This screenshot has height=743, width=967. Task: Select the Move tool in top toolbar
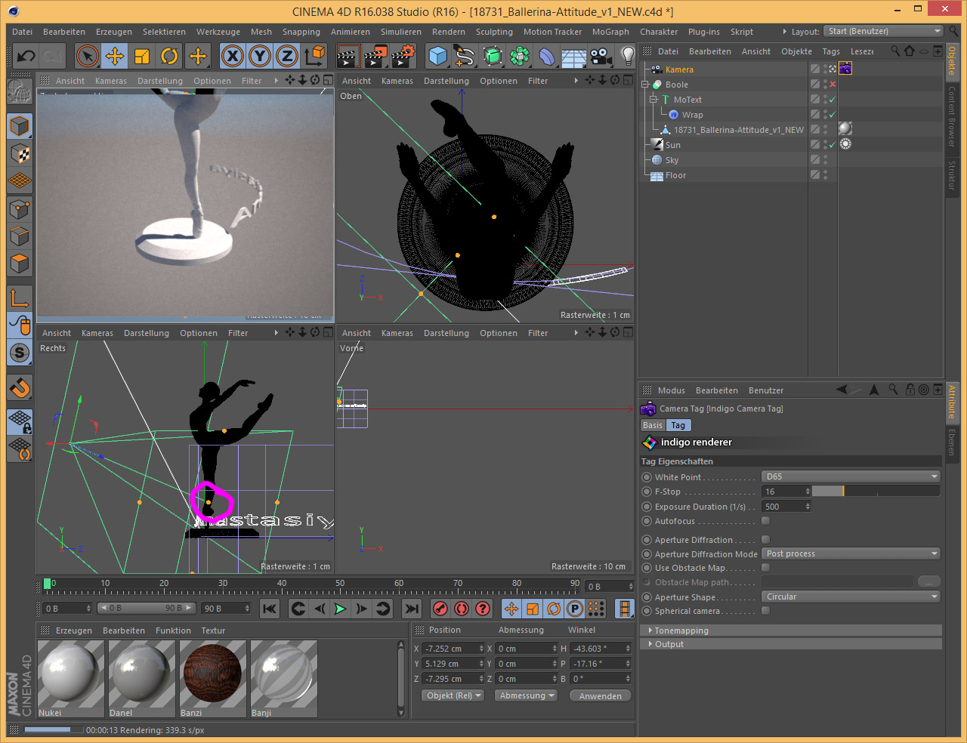(115, 56)
